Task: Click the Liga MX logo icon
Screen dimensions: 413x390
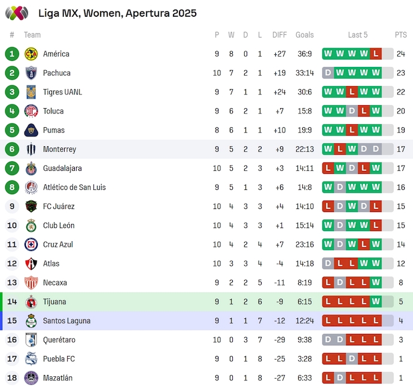Action: [x=17, y=13]
